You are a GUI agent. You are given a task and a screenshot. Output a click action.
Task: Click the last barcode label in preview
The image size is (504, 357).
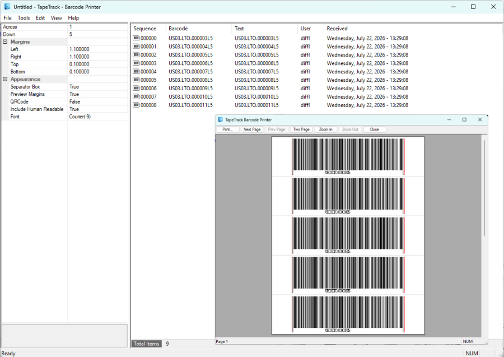tap(348, 314)
